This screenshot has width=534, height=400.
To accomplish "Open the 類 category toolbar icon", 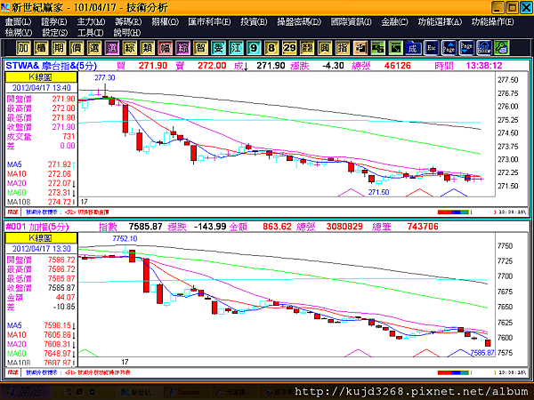I will point(147,48).
